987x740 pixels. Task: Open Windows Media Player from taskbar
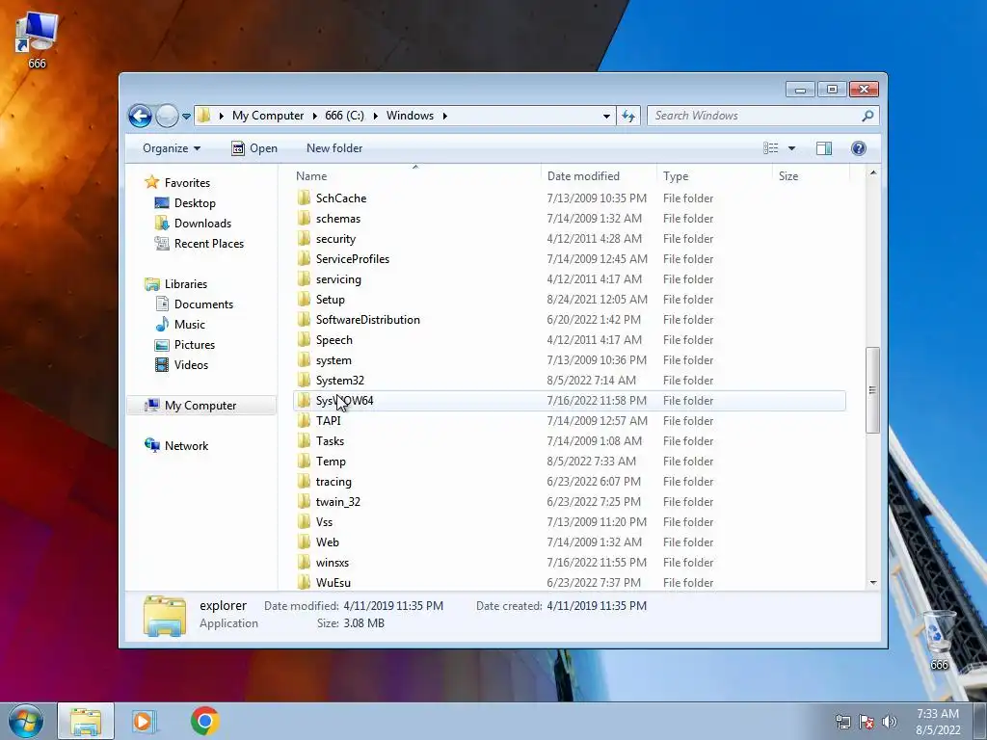click(x=145, y=721)
